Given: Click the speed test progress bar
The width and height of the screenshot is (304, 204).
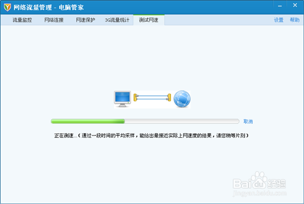Looking at the screenshot, I should coord(145,122).
